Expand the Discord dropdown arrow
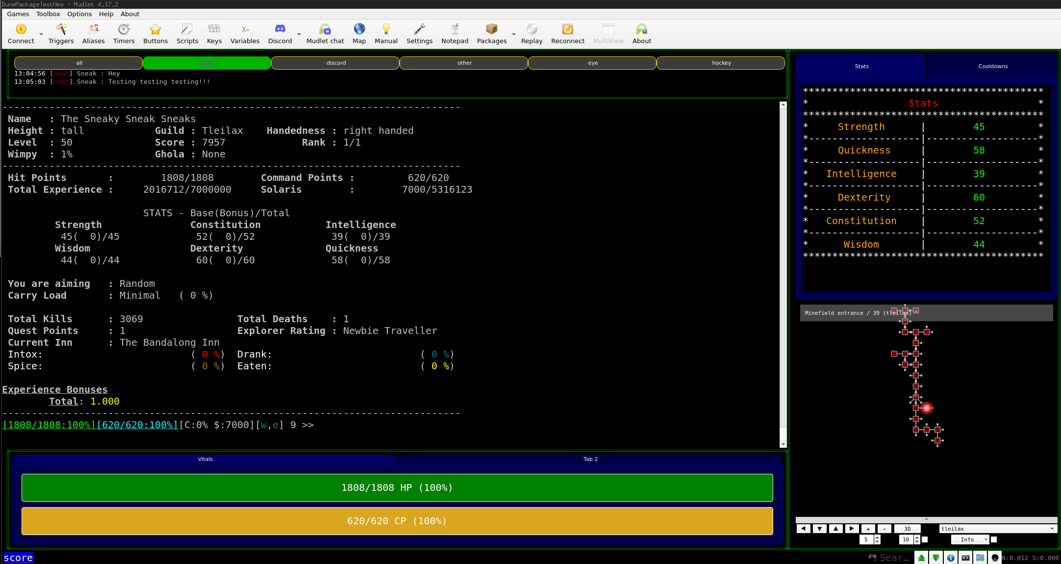 (299, 34)
